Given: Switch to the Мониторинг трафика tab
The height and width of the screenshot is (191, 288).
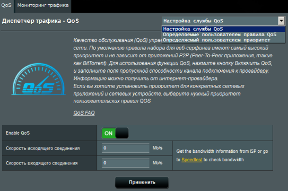Looking at the screenshot, I should [x=43, y=5].
